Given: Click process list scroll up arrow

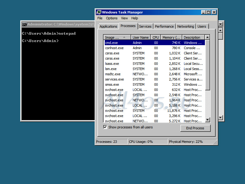Looking at the screenshot, I should [x=208, y=37].
